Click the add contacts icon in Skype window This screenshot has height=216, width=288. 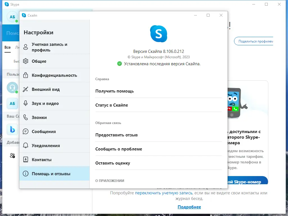(x=12, y=156)
